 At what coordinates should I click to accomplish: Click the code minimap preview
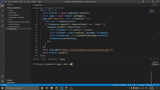pyautogui.click(x=152, y=11)
